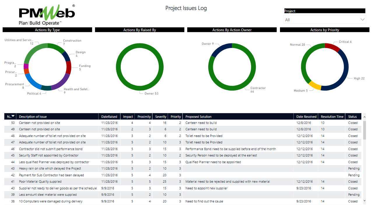This screenshot has width=373, height=210.
Task: Click the Status column header
Action: tap(352, 117)
